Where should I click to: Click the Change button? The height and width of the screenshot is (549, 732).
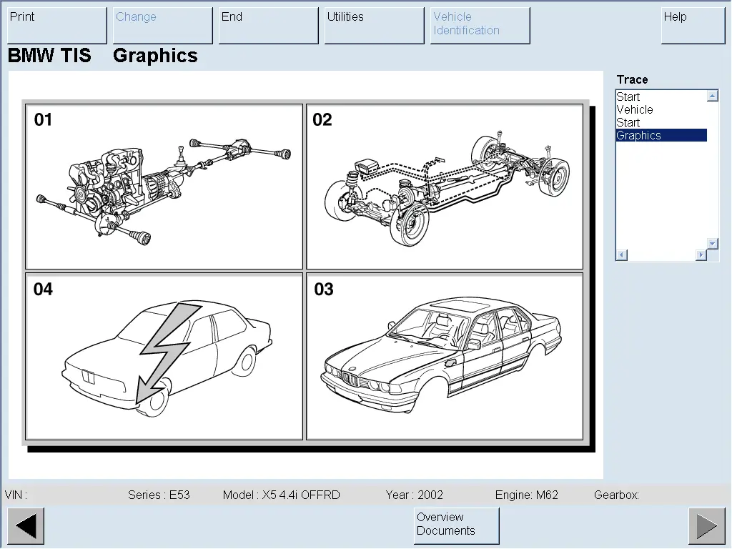(163, 25)
